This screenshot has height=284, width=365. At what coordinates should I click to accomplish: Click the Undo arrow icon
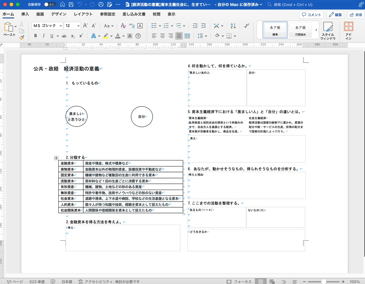pyautogui.click(x=80, y=5)
